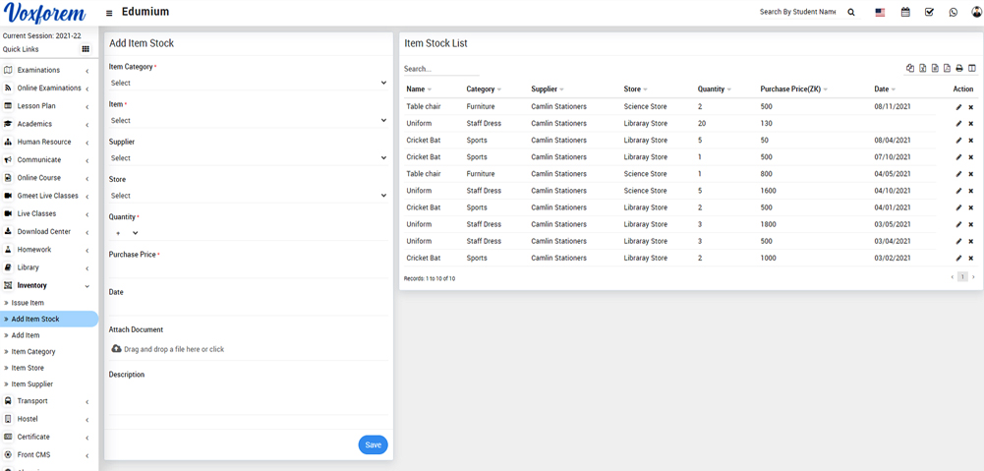Delete the Uniform row with quantity 20

(971, 124)
